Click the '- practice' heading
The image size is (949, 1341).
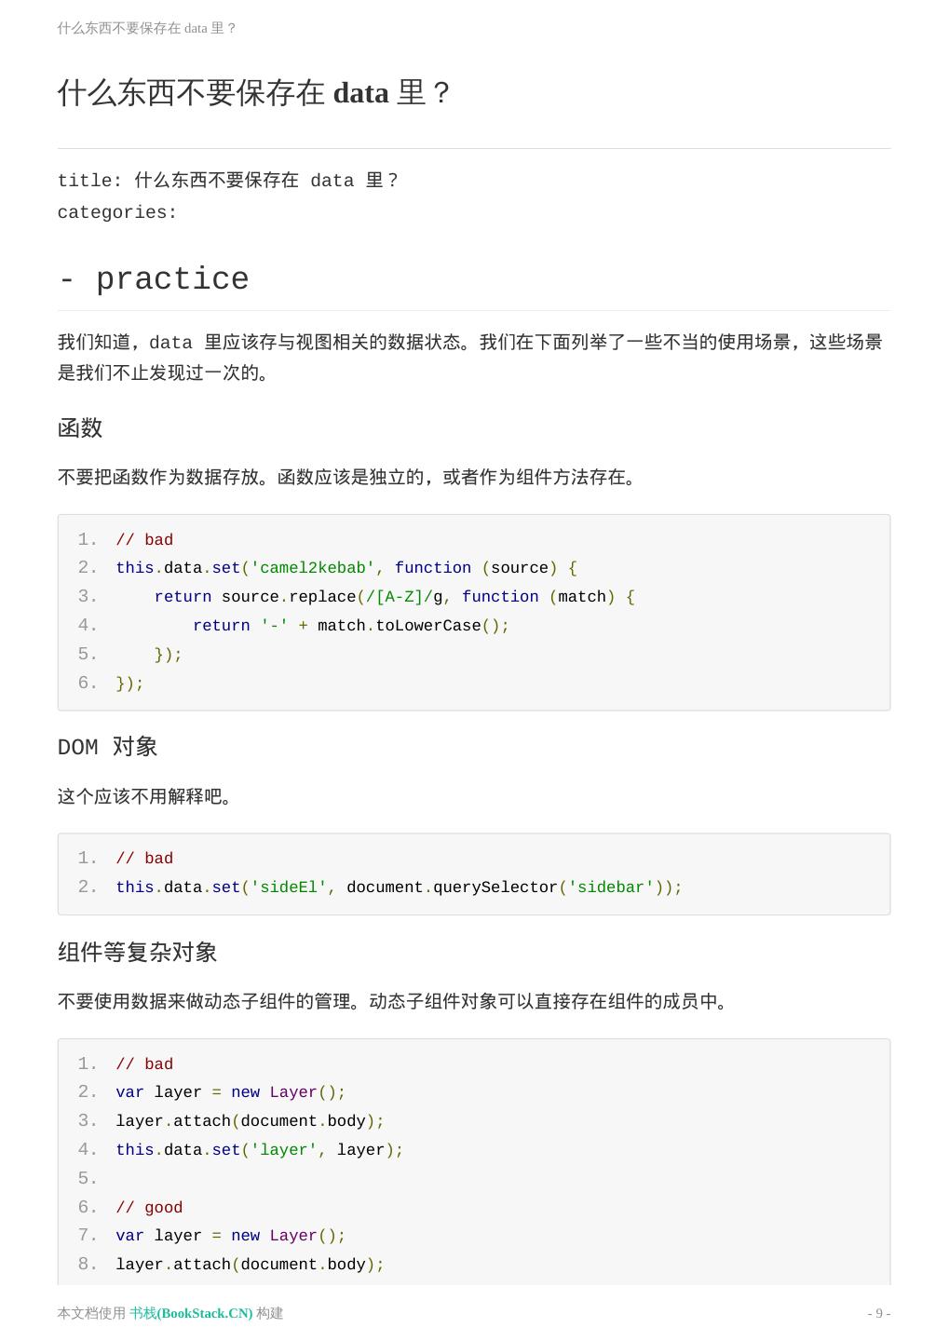click(154, 279)
